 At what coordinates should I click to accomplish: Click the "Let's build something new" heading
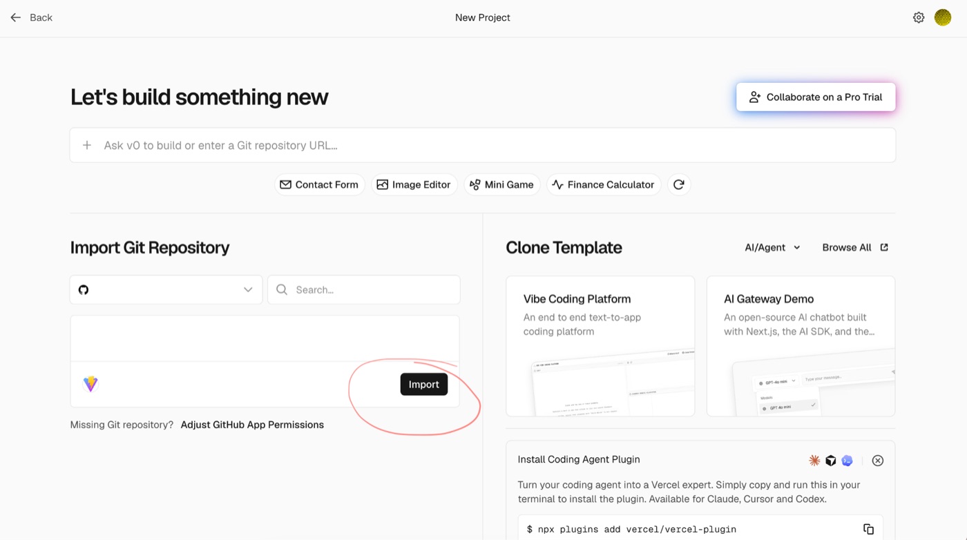coord(200,97)
